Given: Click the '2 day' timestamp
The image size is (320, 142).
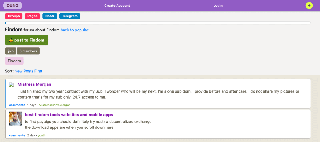Looking at the screenshot, I should pos(31,135).
